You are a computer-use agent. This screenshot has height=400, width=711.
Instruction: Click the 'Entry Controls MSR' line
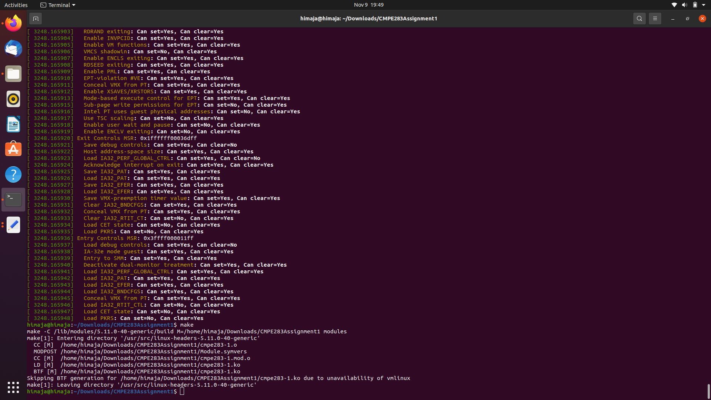(110, 238)
